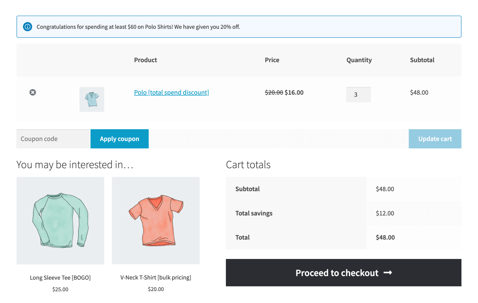Click the Cart totals heading

pyautogui.click(x=248, y=165)
